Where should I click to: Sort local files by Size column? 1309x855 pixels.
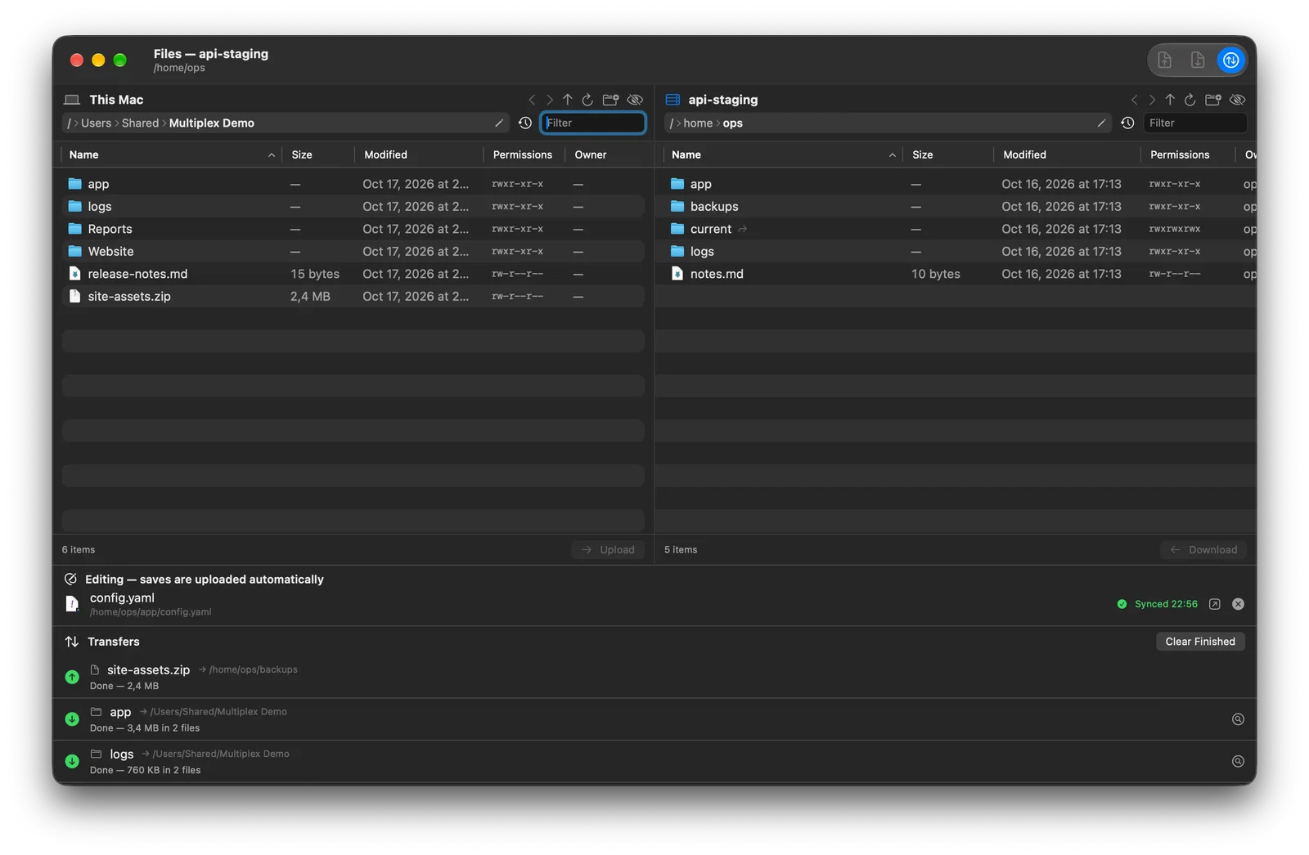[318, 154]
